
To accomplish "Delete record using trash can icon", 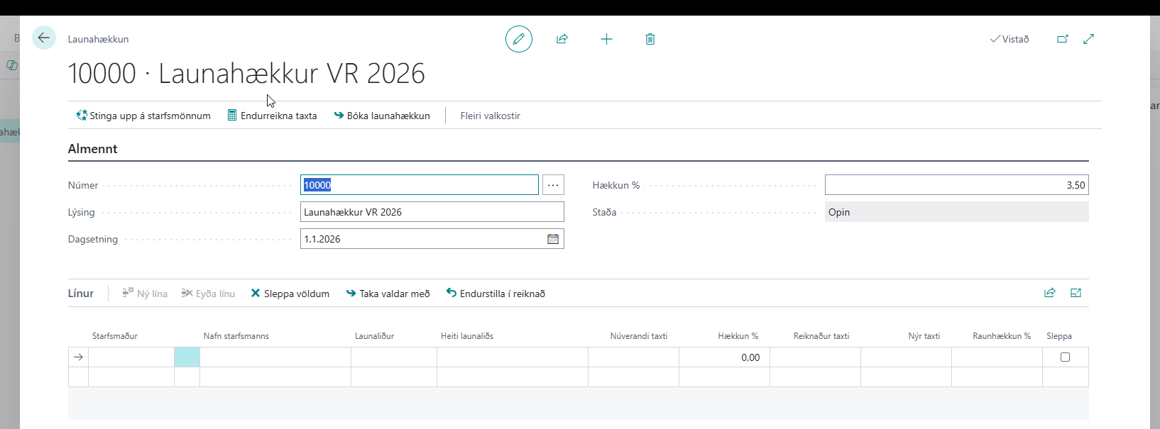I will 650,39.
